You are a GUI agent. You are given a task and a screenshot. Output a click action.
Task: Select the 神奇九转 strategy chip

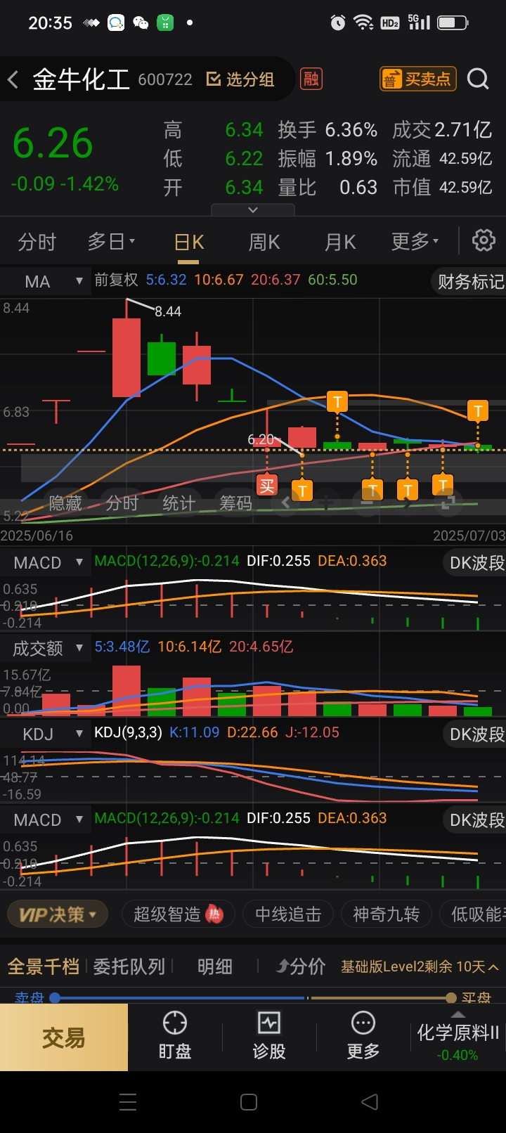point(386,914)
